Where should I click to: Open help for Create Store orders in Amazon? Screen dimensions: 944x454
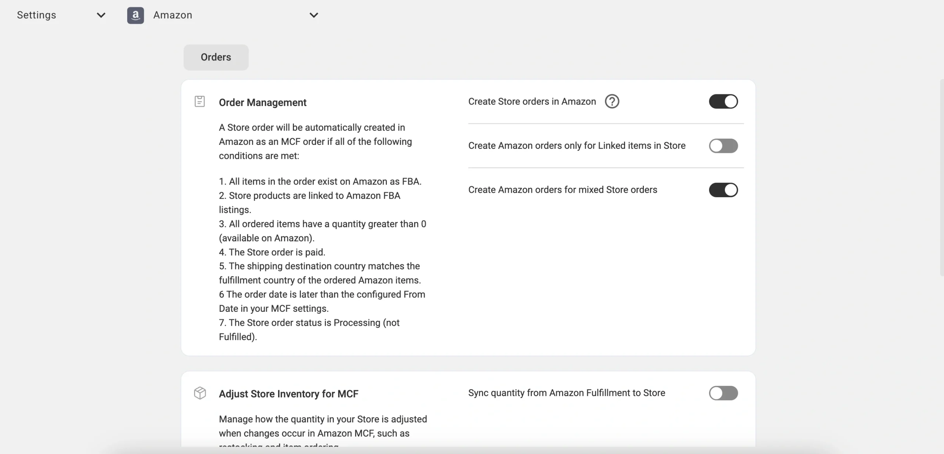pyautogui.click(x=612, y=101)
